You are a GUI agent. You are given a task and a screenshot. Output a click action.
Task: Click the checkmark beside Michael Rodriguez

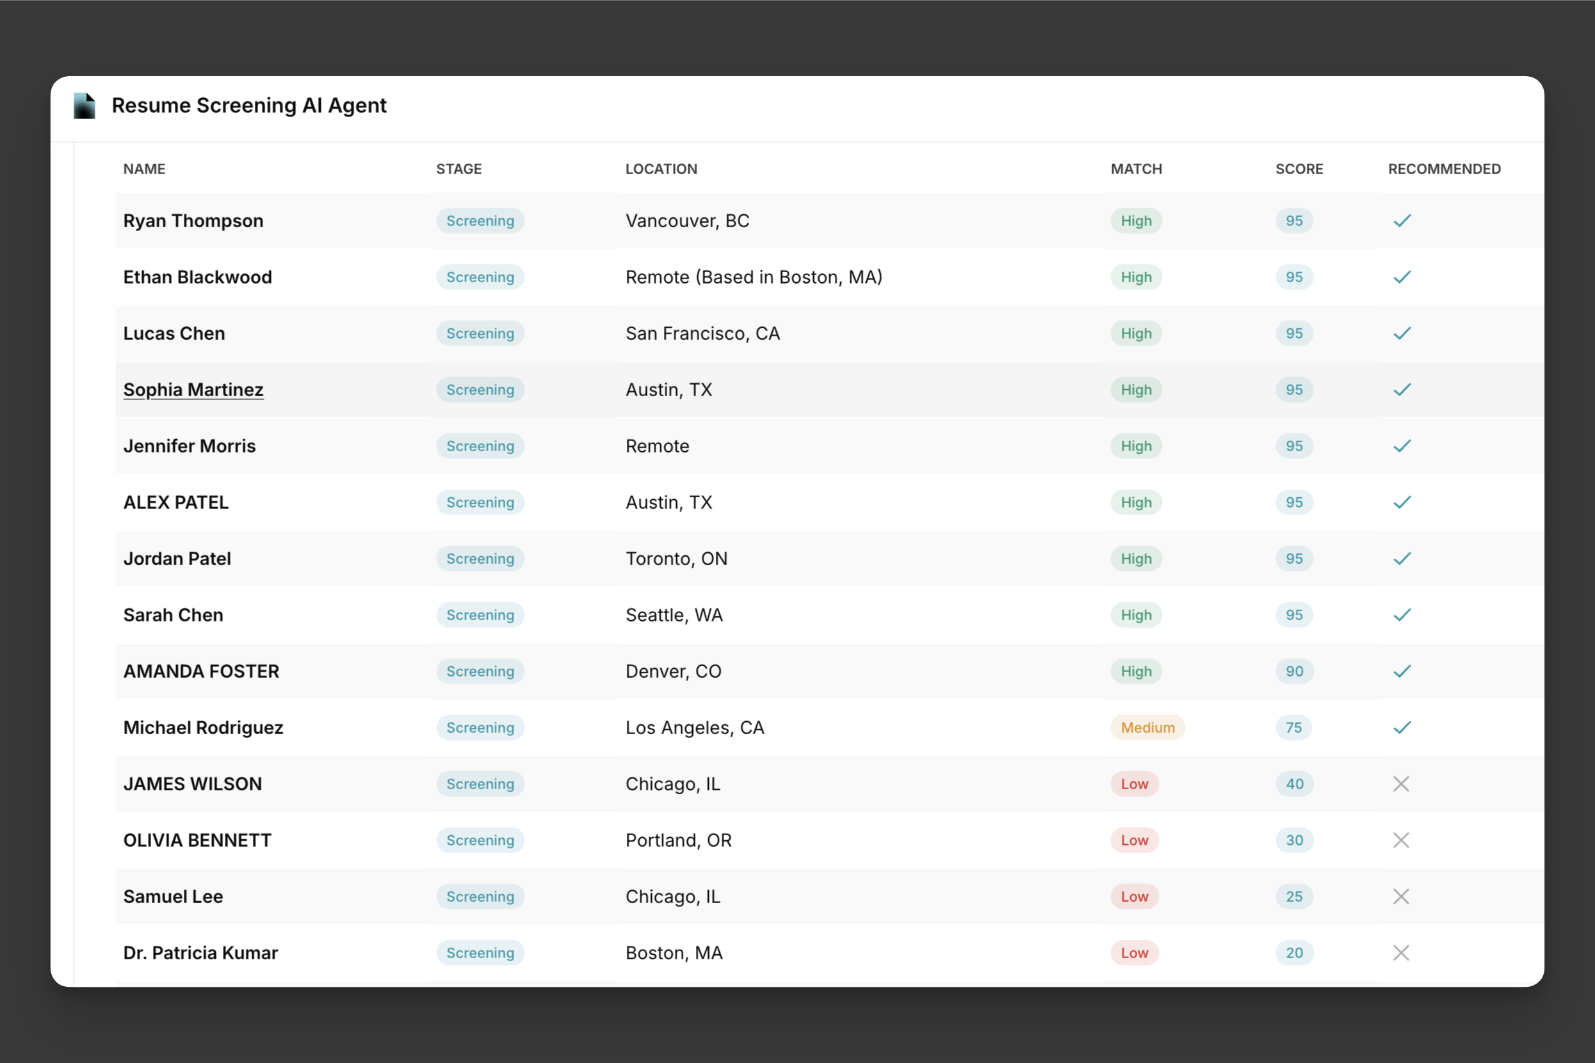pos(1402,727)
